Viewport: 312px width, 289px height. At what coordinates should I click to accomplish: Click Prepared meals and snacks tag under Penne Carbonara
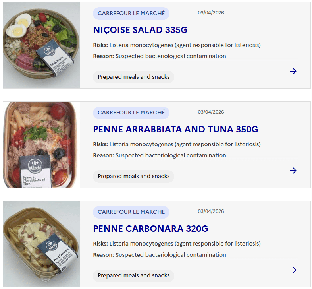click(x=133, y=275)
